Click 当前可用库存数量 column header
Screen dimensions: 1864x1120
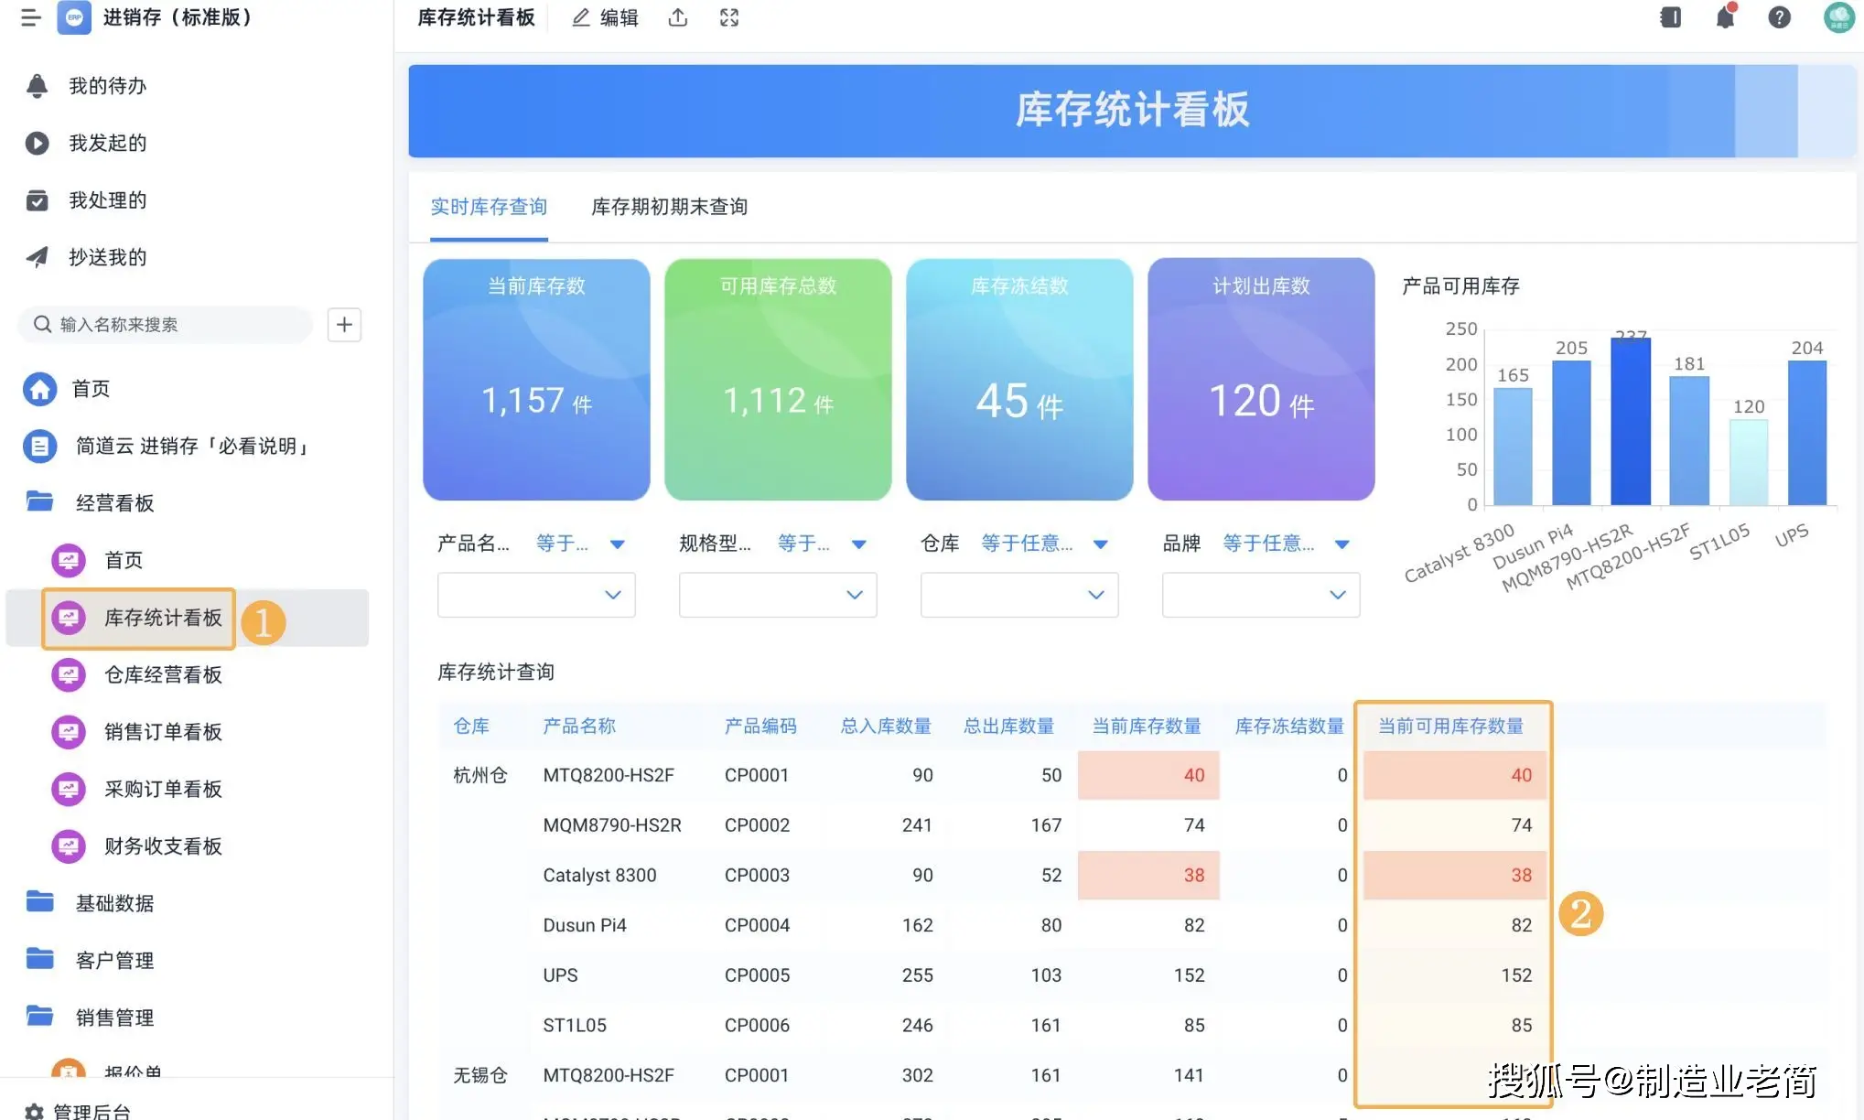[1450, 727]
